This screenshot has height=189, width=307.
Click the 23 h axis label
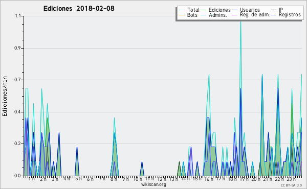click(291, 179)
